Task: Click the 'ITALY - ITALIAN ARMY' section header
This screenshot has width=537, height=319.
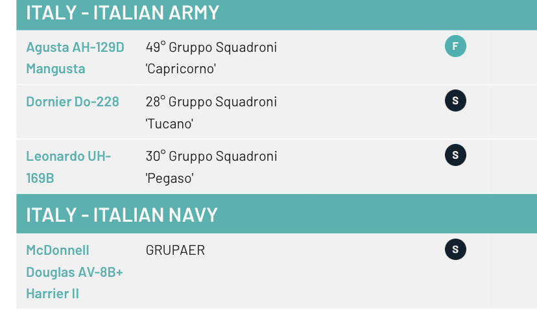Action: 123,12
